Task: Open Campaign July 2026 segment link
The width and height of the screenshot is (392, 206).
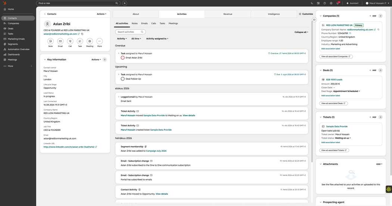Action: (156, 151)
